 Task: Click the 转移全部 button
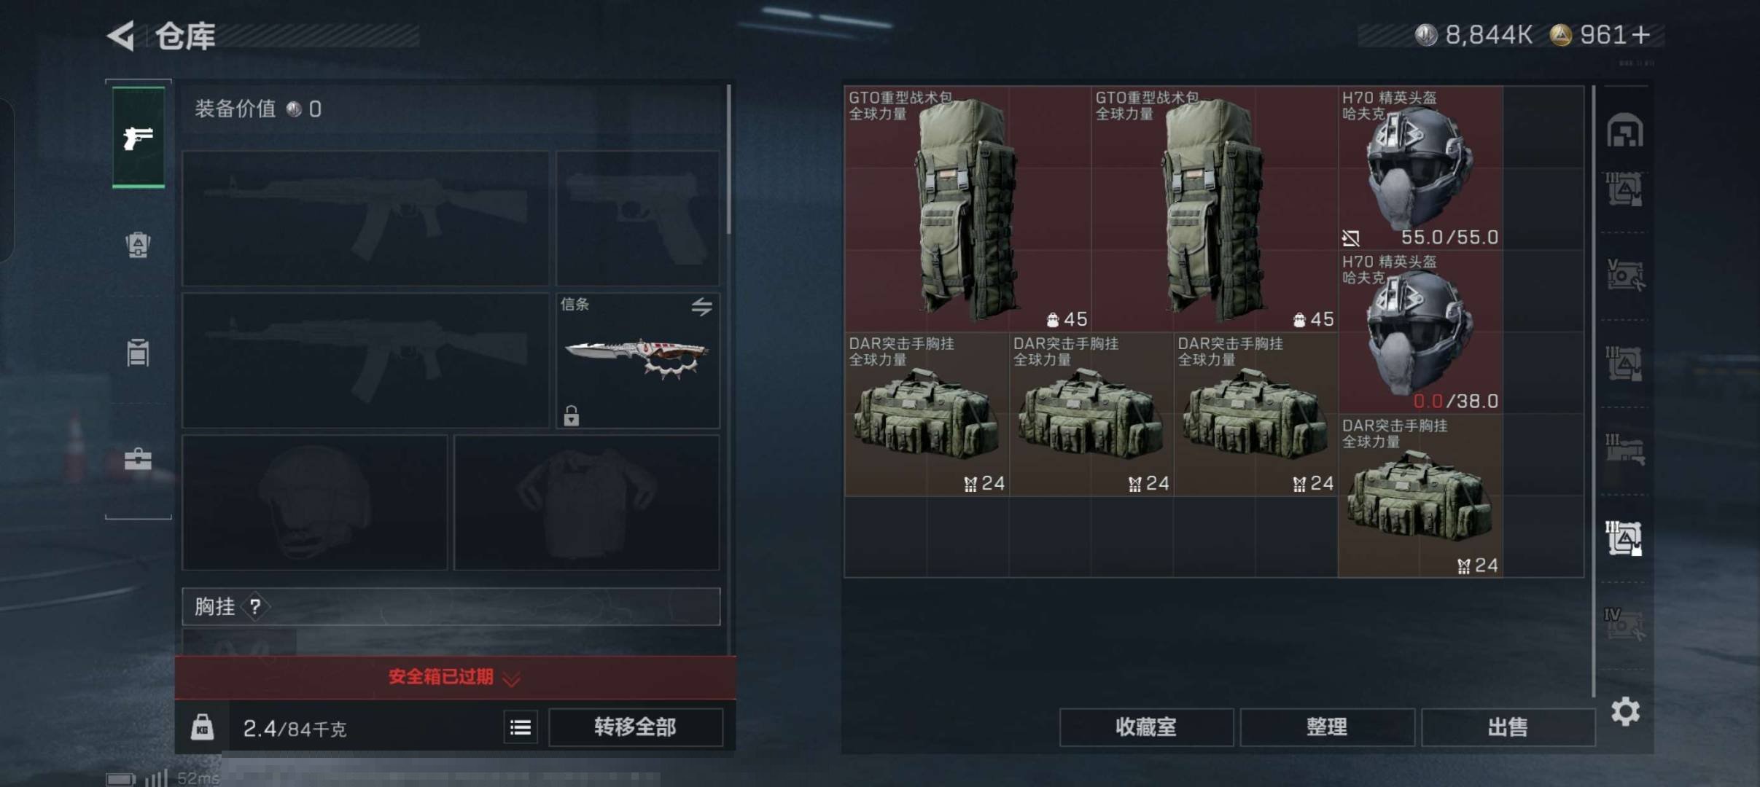pos(636,727)
